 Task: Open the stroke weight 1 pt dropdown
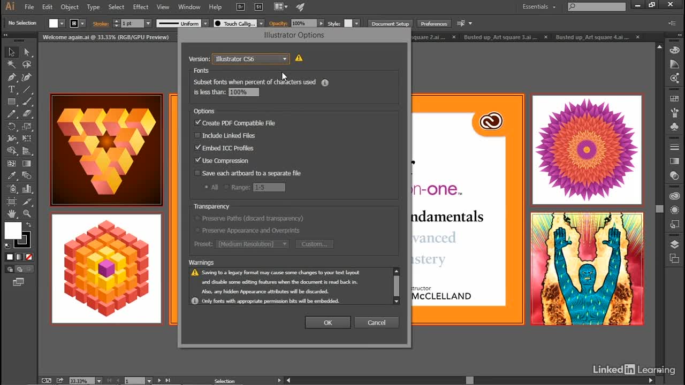(148, 24)
